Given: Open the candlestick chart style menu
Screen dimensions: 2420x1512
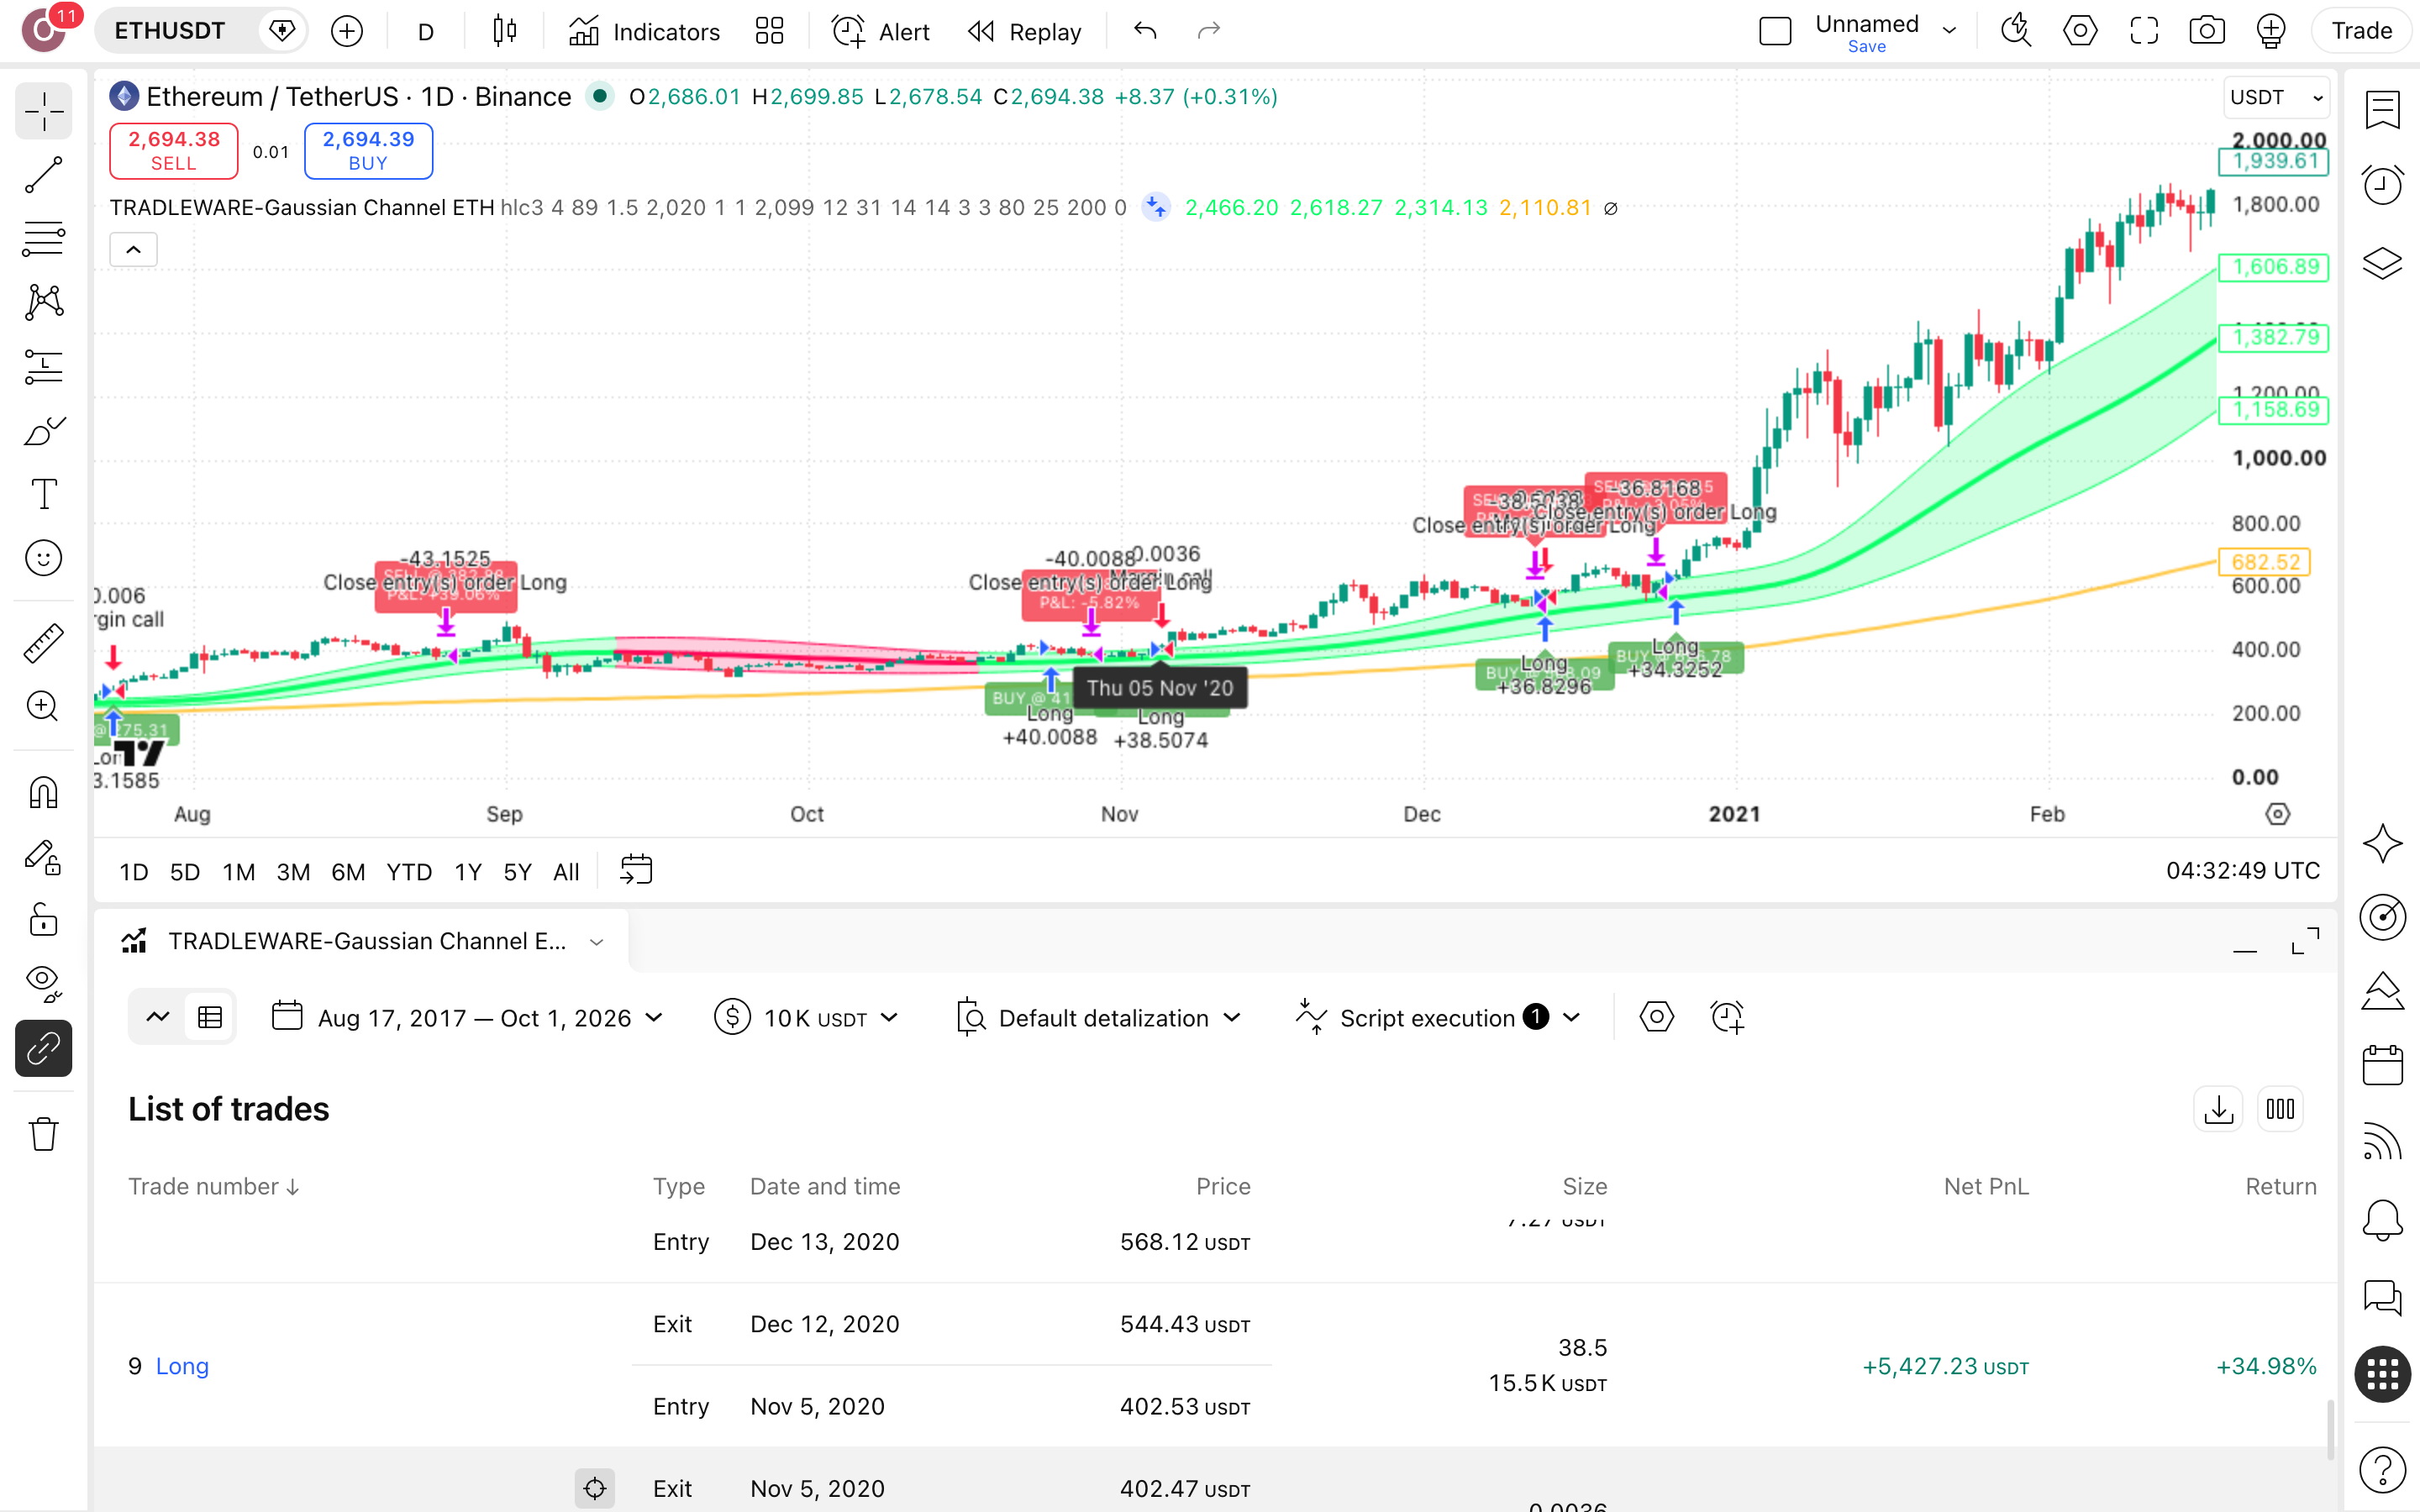Looking at the screenshot, I should point(505,31).
